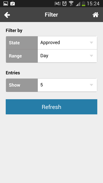103x183 pixels.
Task: Click the blue Refresh button
Action: 51,107
